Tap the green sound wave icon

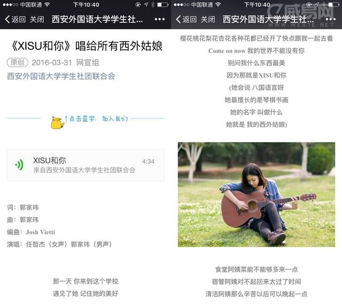(x=19, y=165)
